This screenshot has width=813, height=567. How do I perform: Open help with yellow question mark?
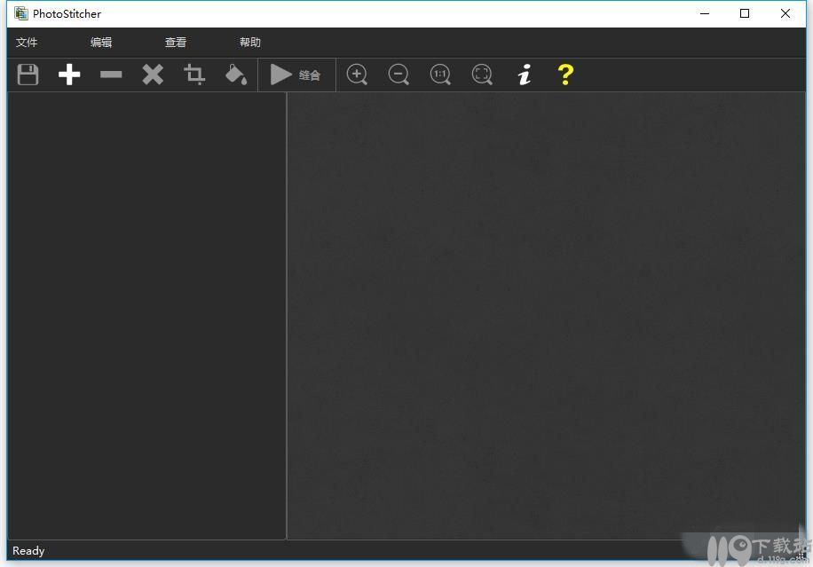(565, 75)
